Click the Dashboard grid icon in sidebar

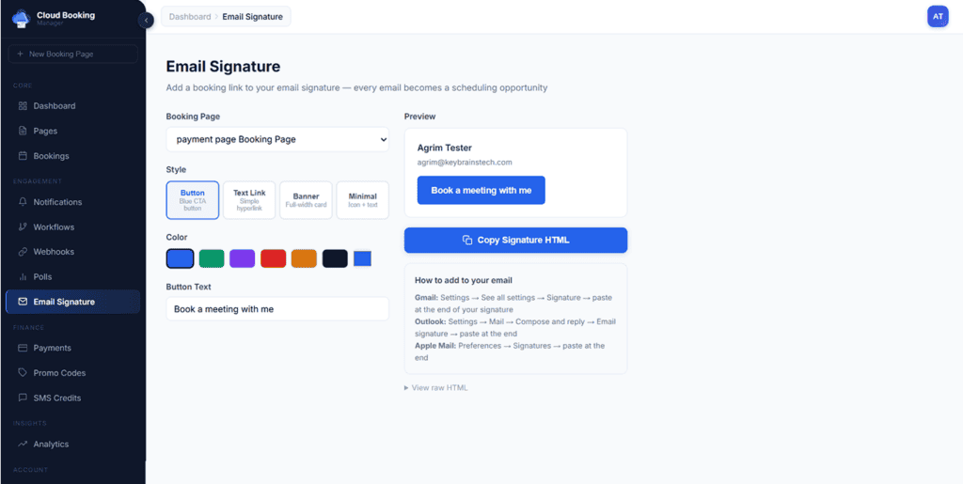coord(23,106)
